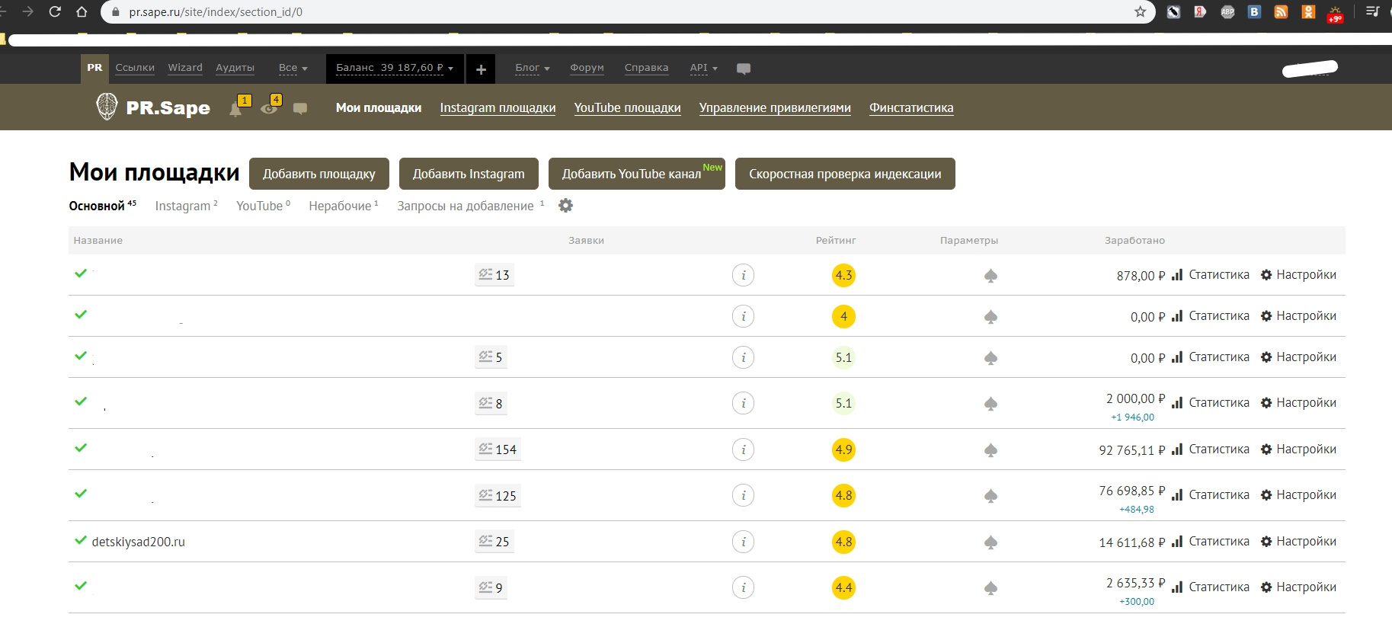The image size is (1392, 627).
Task: Open Настройки for detskiysad200.ru
Action: coord(1298,542)
